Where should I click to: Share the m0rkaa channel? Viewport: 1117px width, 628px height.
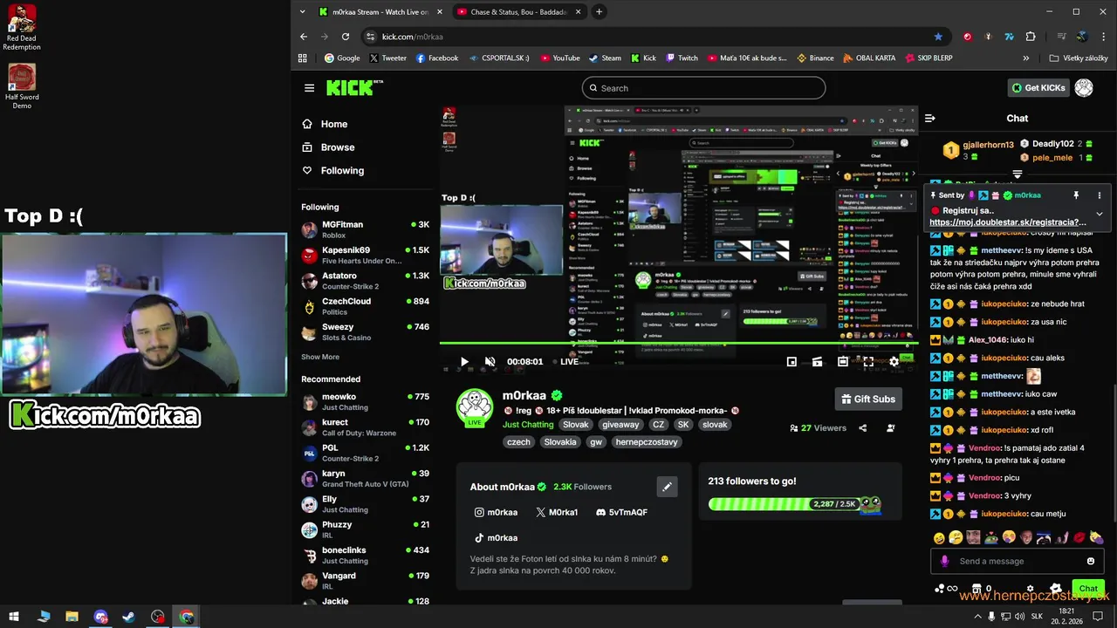pyautogui.click(x=862, y=428)
